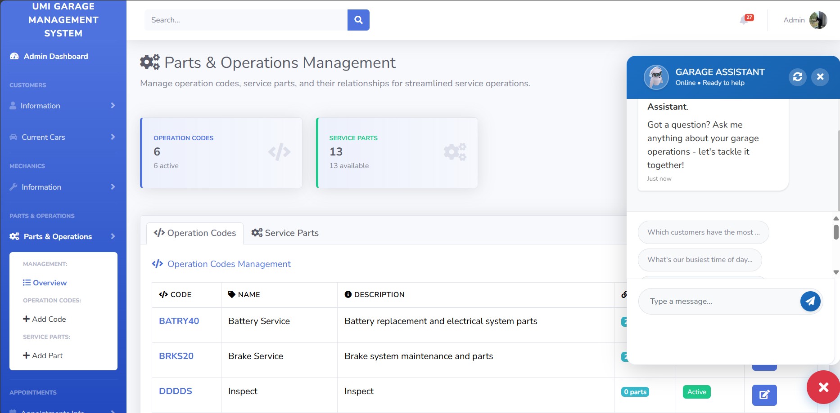Click the Customers Information person icon
The height and width of the screenshot is (413, 840).
13,106
